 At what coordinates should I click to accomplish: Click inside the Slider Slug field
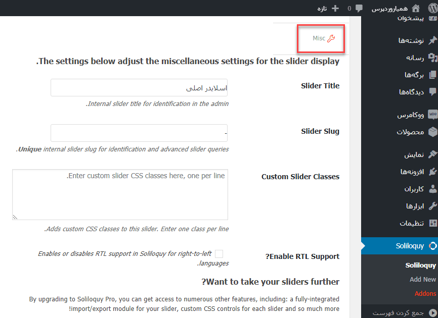[x=139, y=133]
